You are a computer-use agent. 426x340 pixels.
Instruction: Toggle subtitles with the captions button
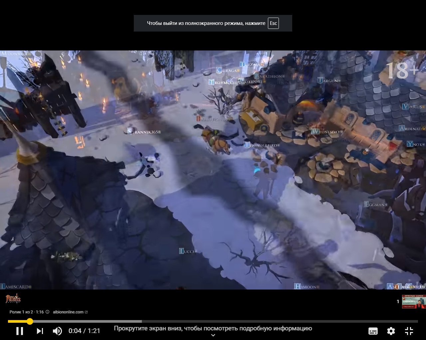[373, 331]
